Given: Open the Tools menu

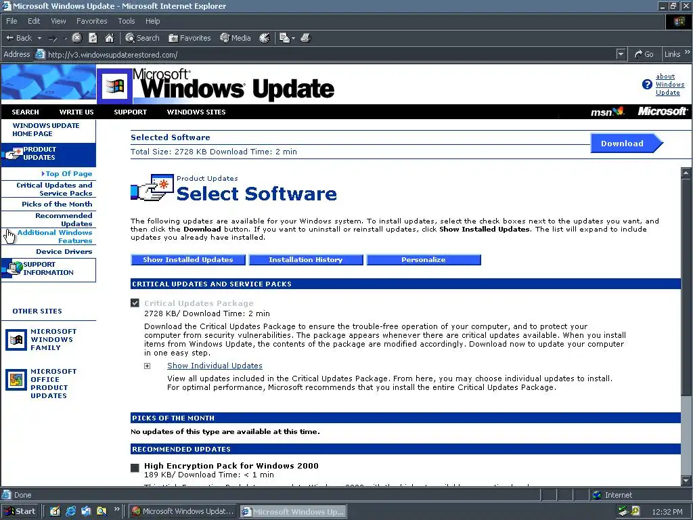Looking at the screenshot, I should (127, 21).
